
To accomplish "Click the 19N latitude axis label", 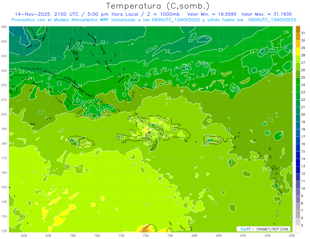I will pyautogui.click(x=4, y=129).
